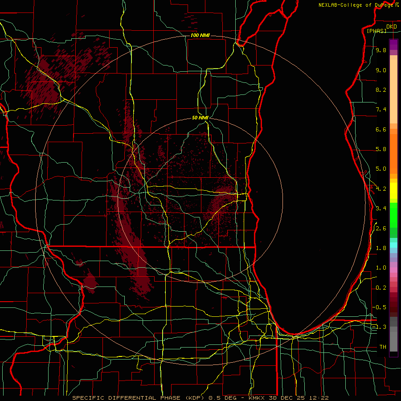The height and width of the screenshot is (401, 401).
Task: Click the 12:22 timestamp
Action: click(319, 398)
